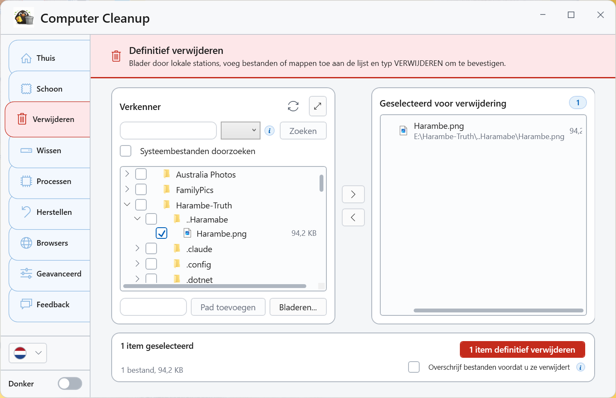Viewport: 616px width, 398px height.
Task: Uncheck the Harambe.png file checkbox
Action: (162, 233)
